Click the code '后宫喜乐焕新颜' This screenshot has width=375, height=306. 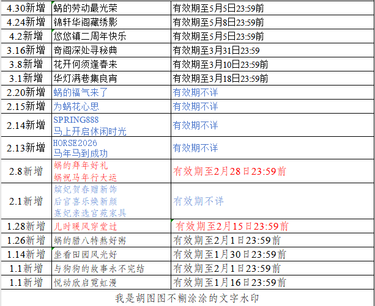coord(86,201)
